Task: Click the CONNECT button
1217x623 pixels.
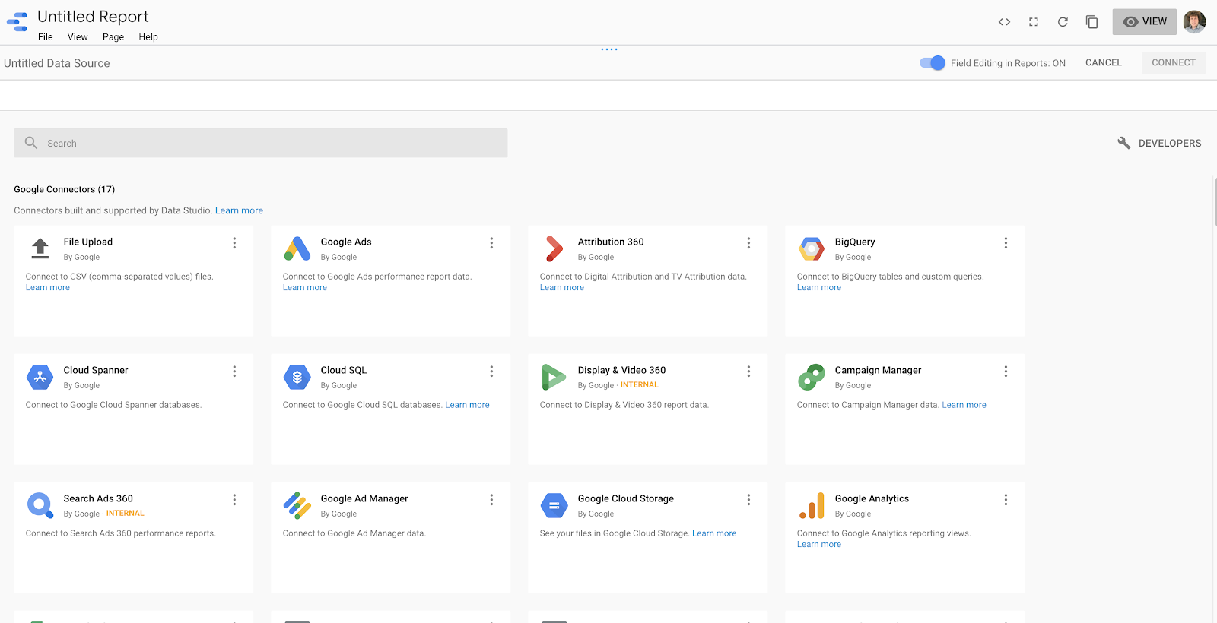Action: click(1174, 62)
